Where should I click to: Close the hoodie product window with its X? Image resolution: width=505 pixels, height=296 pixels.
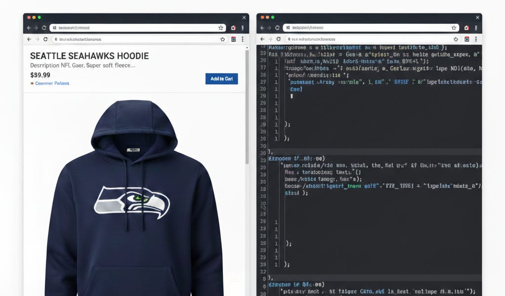[x=244, y=17]
